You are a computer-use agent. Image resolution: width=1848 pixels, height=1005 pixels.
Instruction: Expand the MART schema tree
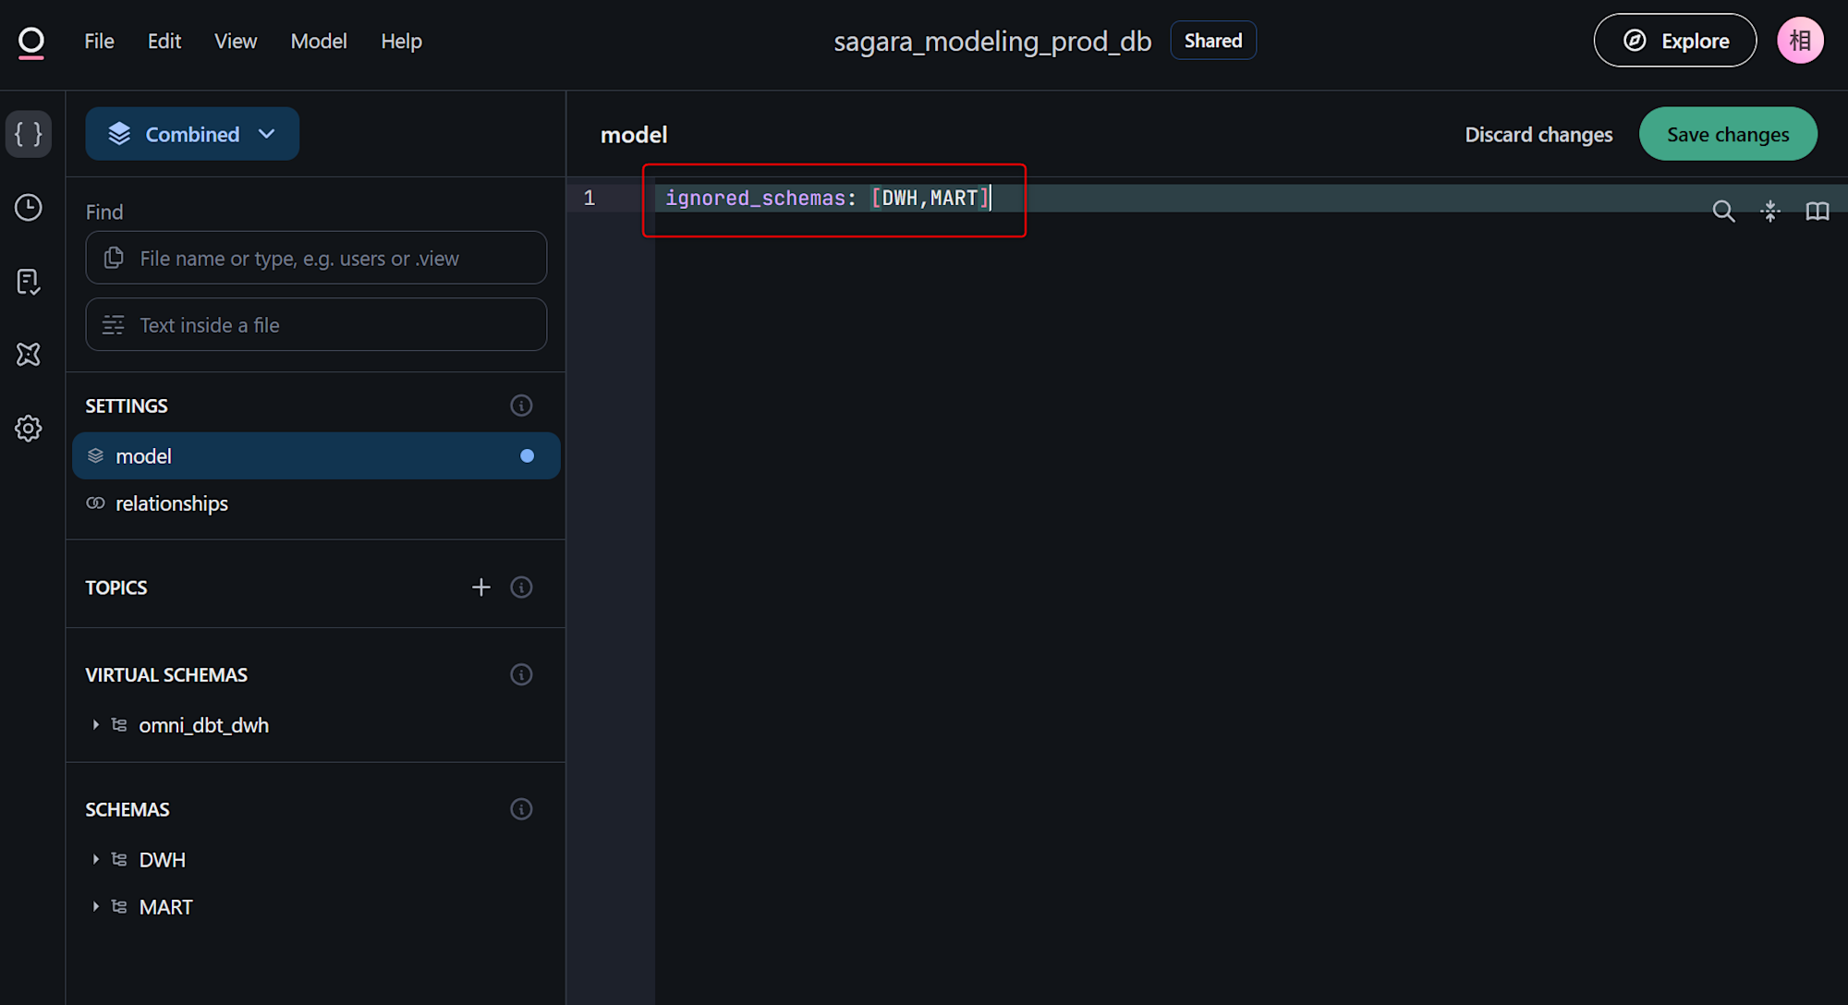96,907
